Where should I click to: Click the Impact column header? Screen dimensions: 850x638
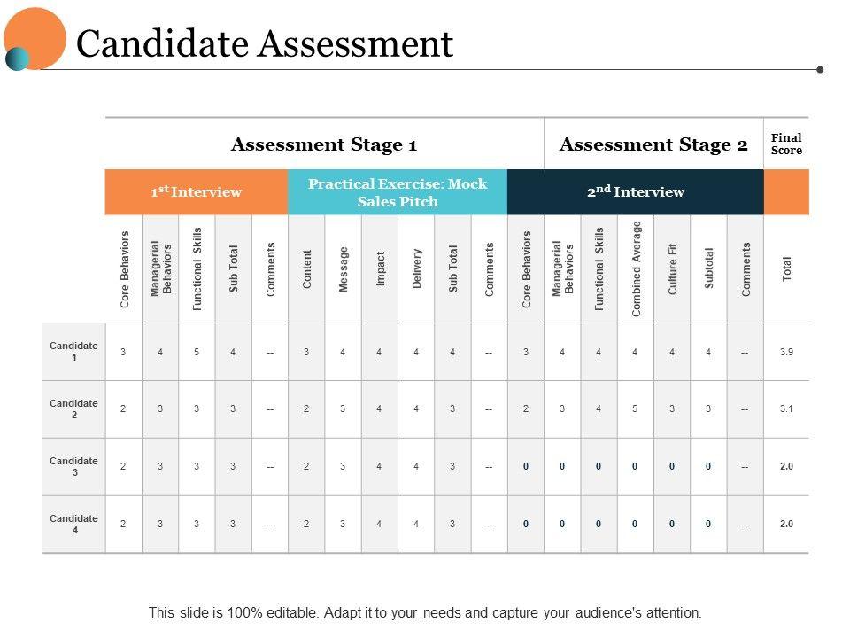pos(381,269)
